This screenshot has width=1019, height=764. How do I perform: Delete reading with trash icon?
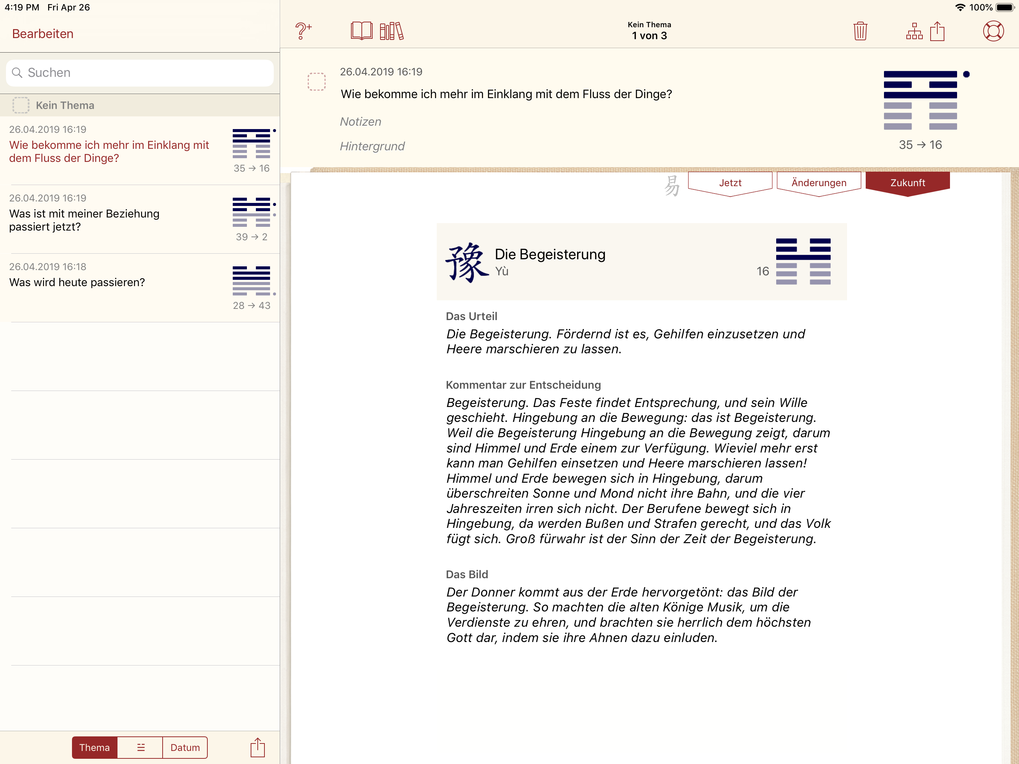pyautogui.click(x=860, y=31)
